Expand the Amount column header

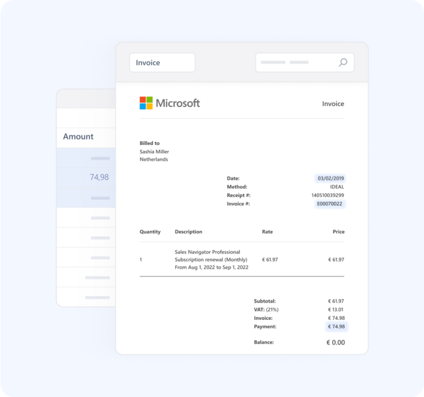tap(78, 137)
